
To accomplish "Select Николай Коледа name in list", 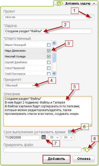I will [x=15, y=56].
